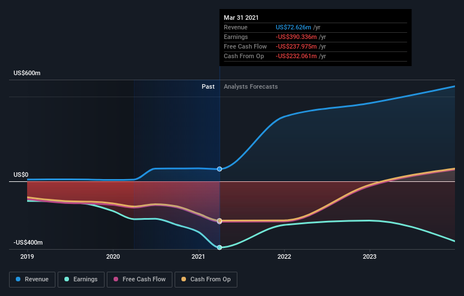The image size is (464, 296).
Task: Click the Free Cash Flow label in tooltip
Action: pos(245,46)
